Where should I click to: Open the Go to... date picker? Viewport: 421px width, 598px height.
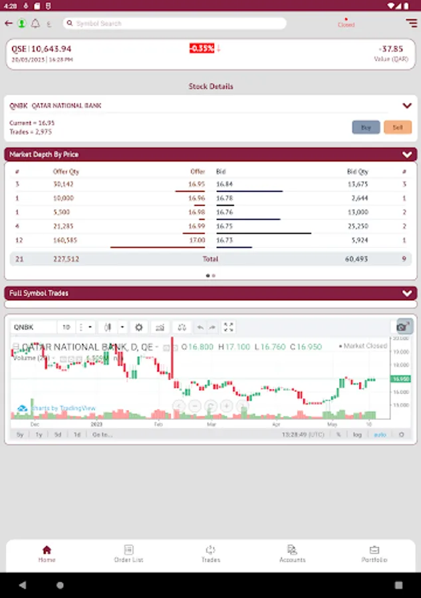[x=102, y=435]
